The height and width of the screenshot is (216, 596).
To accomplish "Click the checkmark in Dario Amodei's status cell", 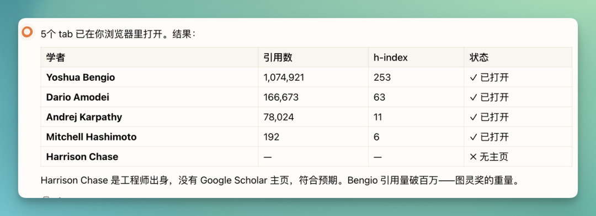I will (473, 97).
